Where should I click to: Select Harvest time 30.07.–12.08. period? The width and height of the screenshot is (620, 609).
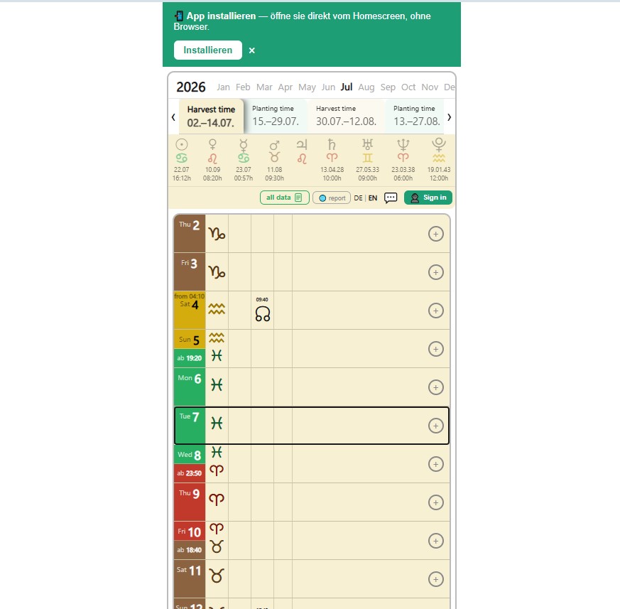click(346, 117)
